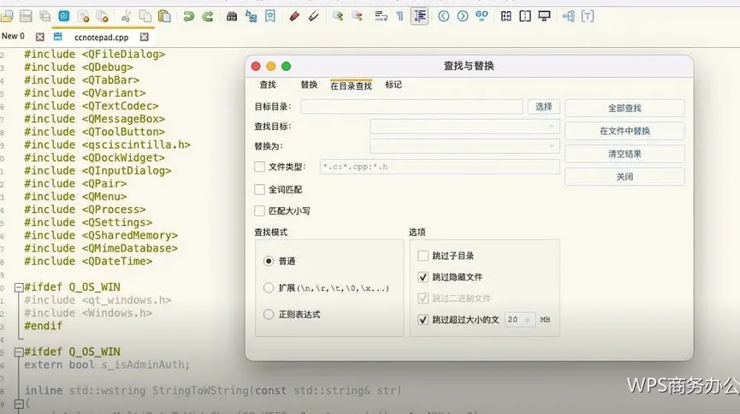Uncheck the 跳过隐藏文件 option
The image size is (740, 414).
(x=423, y=277)
